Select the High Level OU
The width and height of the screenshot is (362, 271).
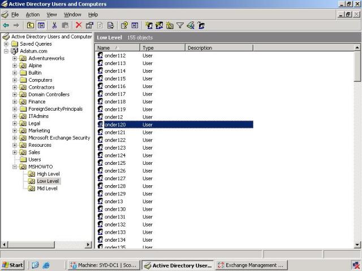click(48, 174)
